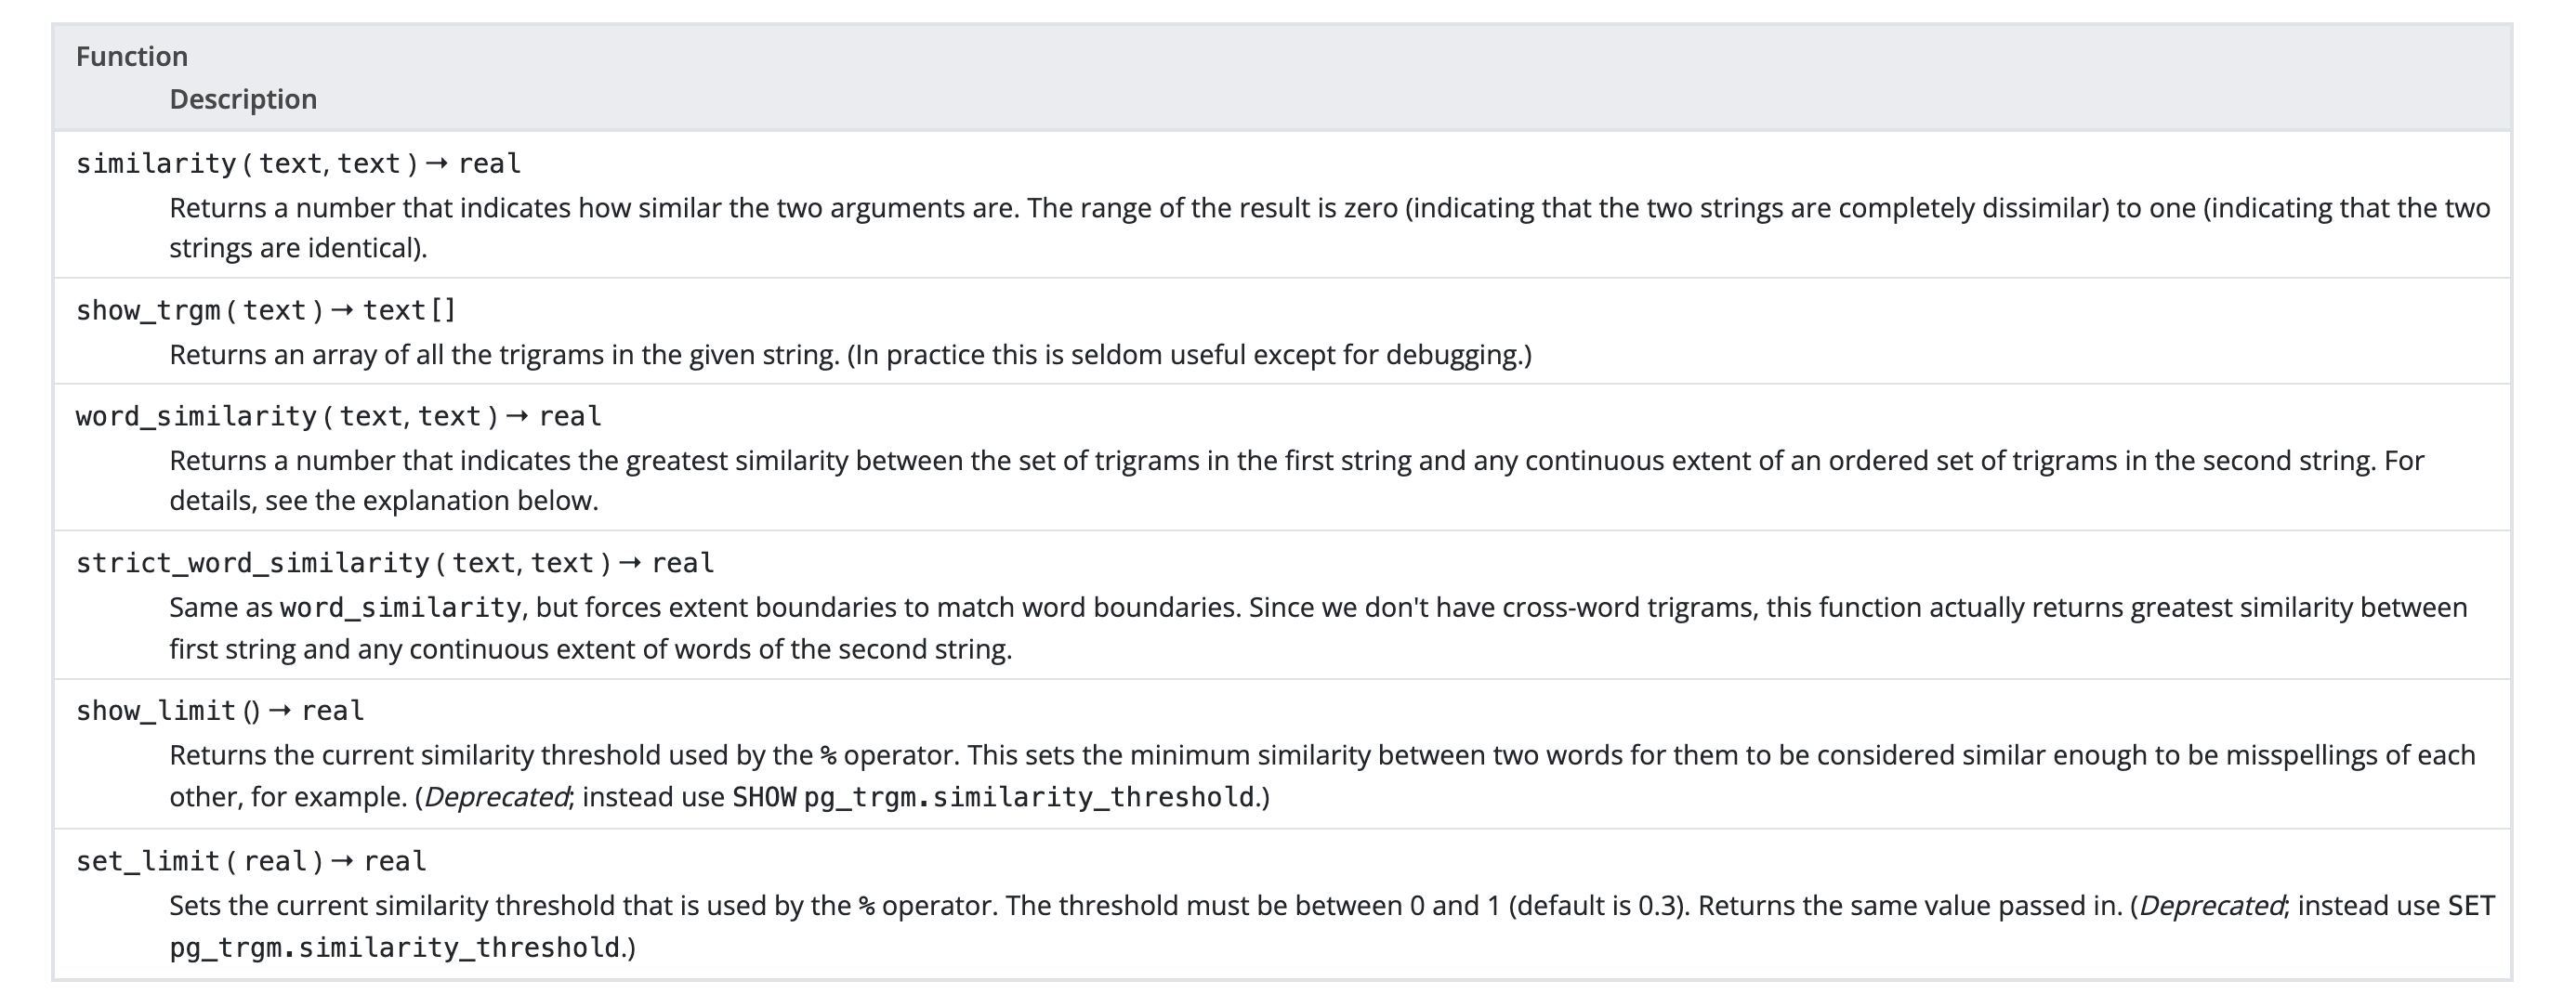Image resolution: width=2550 pixels, height=1007 pixels.
Task: Click the Function column header
Action: [132, 57]
